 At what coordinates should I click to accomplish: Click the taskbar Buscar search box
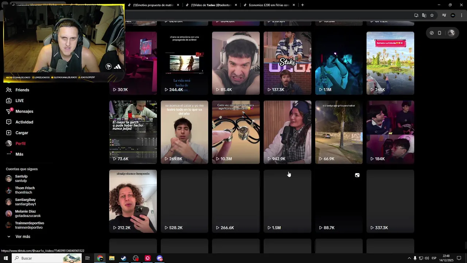point(47,258)
